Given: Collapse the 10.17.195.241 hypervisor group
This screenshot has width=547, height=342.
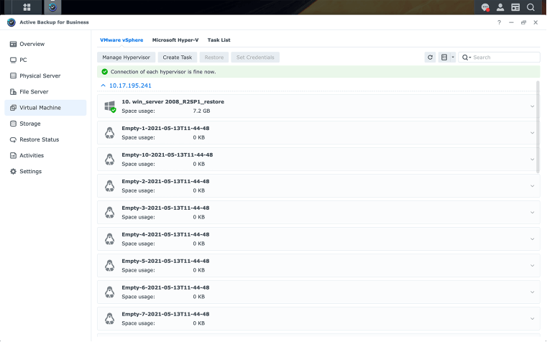Looking at the screenshot, I should coord(104,85).
